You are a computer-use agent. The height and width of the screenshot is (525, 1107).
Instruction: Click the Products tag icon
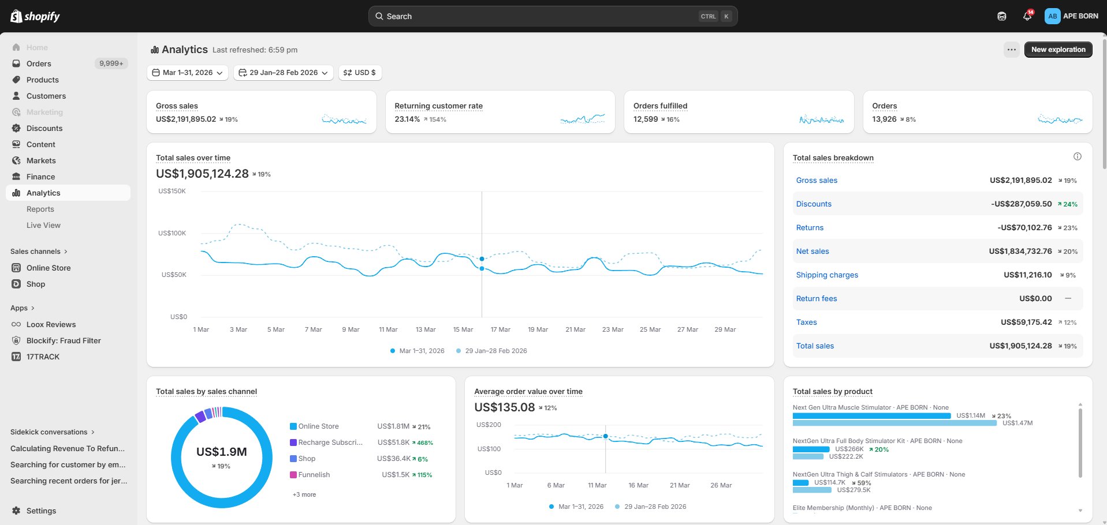(16, 80)
